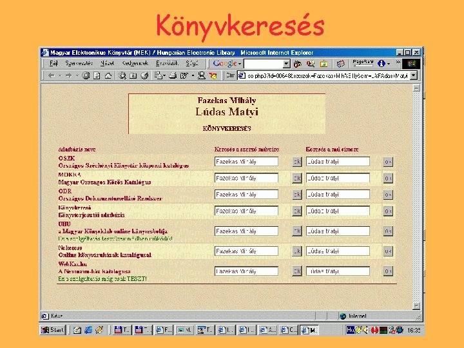464x348 pixels.
Task: Open the address bar dropdown
Action: coord(414,75)
